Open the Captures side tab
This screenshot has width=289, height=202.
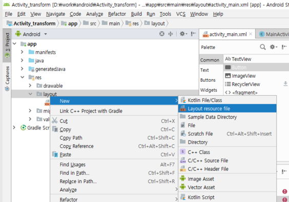(x=7, y=78)
